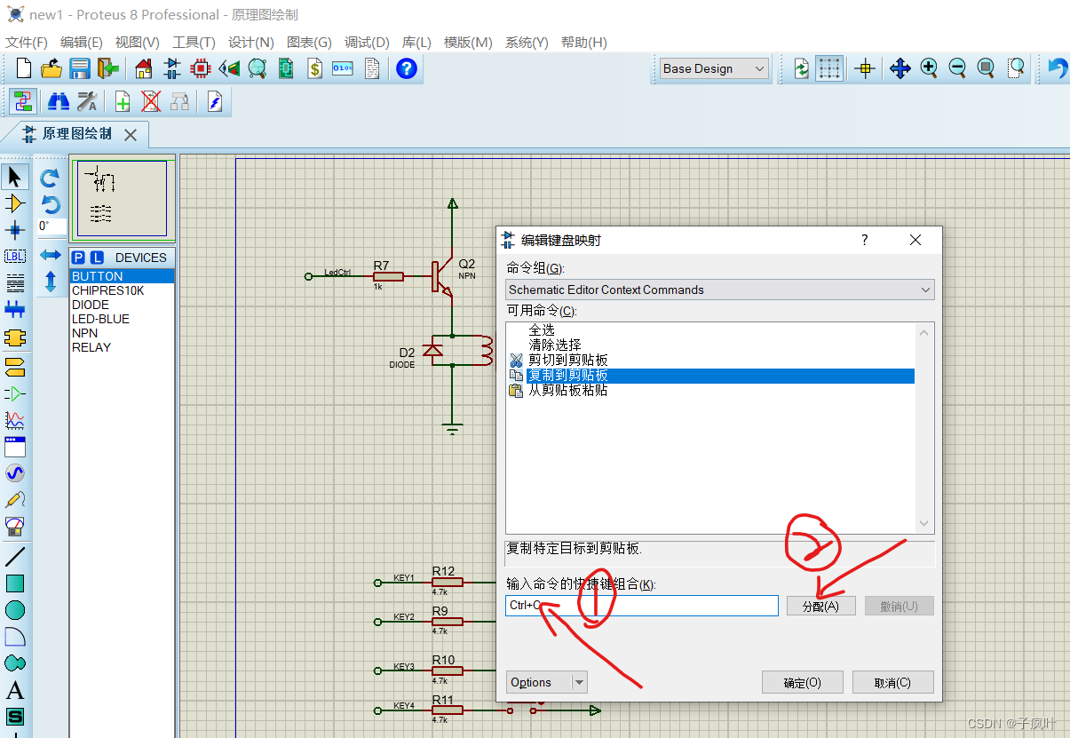
Task: Toggle the grid display icon
Action: coord(829,68)
